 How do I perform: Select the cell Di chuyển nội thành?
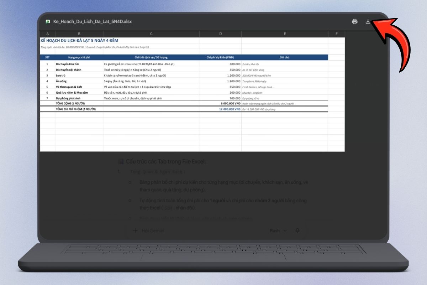(79, 70)
